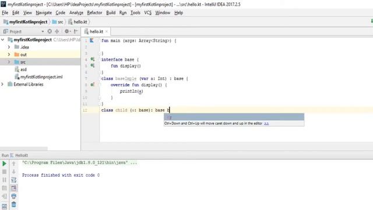Open the File menu
This screenshot has width=373, height=210.
click(x=5, y=13)
